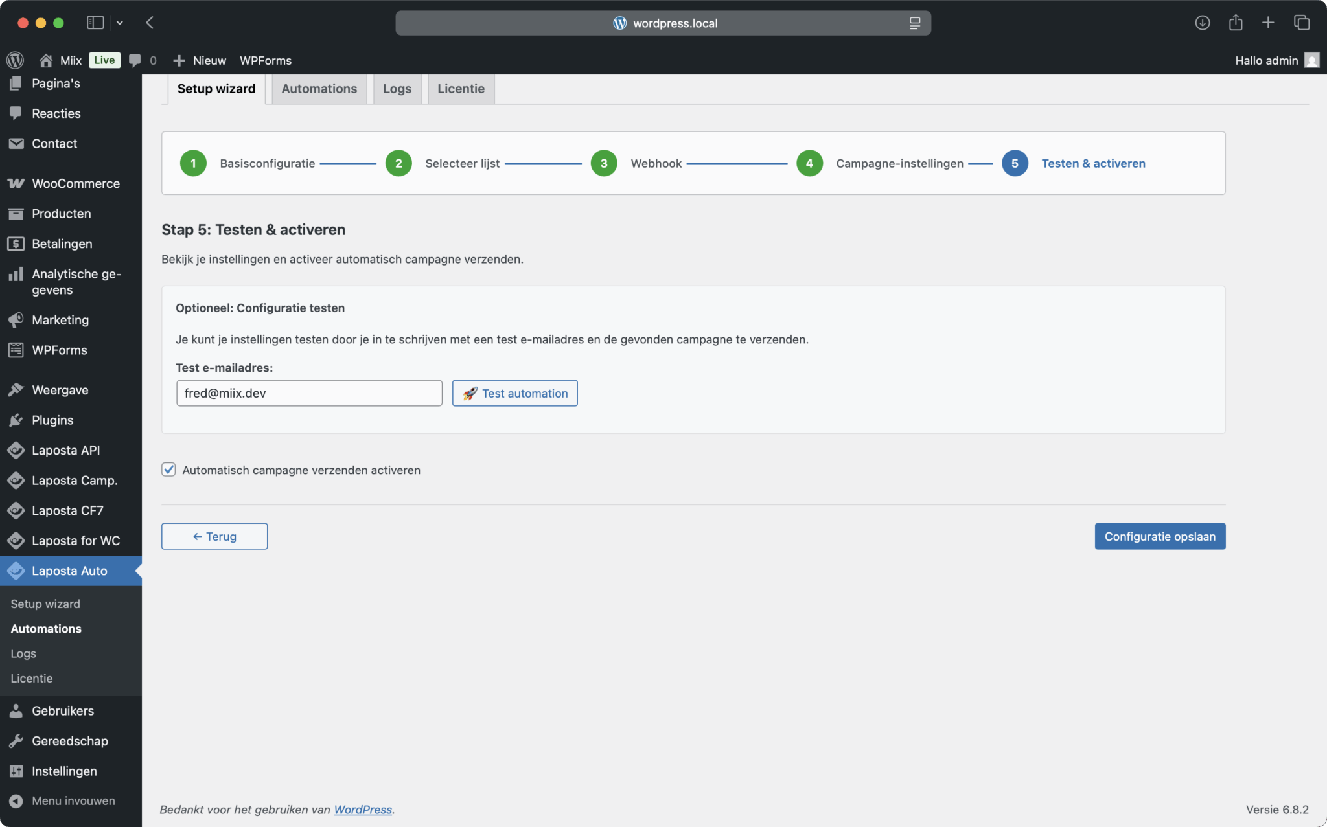Open the Plugins menu icon
The height and width of the screenshot is (827, 1327).
(x=16, y=420)
